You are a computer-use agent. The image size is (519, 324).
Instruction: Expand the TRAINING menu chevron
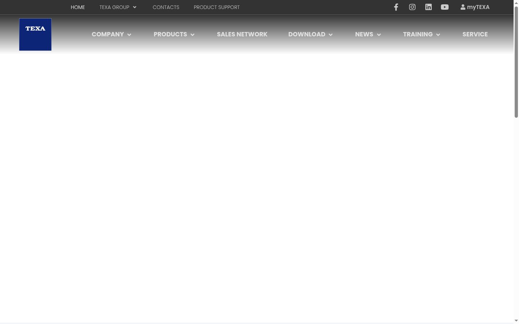438,35
